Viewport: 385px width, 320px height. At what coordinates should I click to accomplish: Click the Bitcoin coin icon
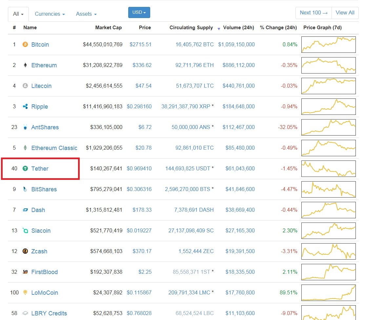point(25,44)
